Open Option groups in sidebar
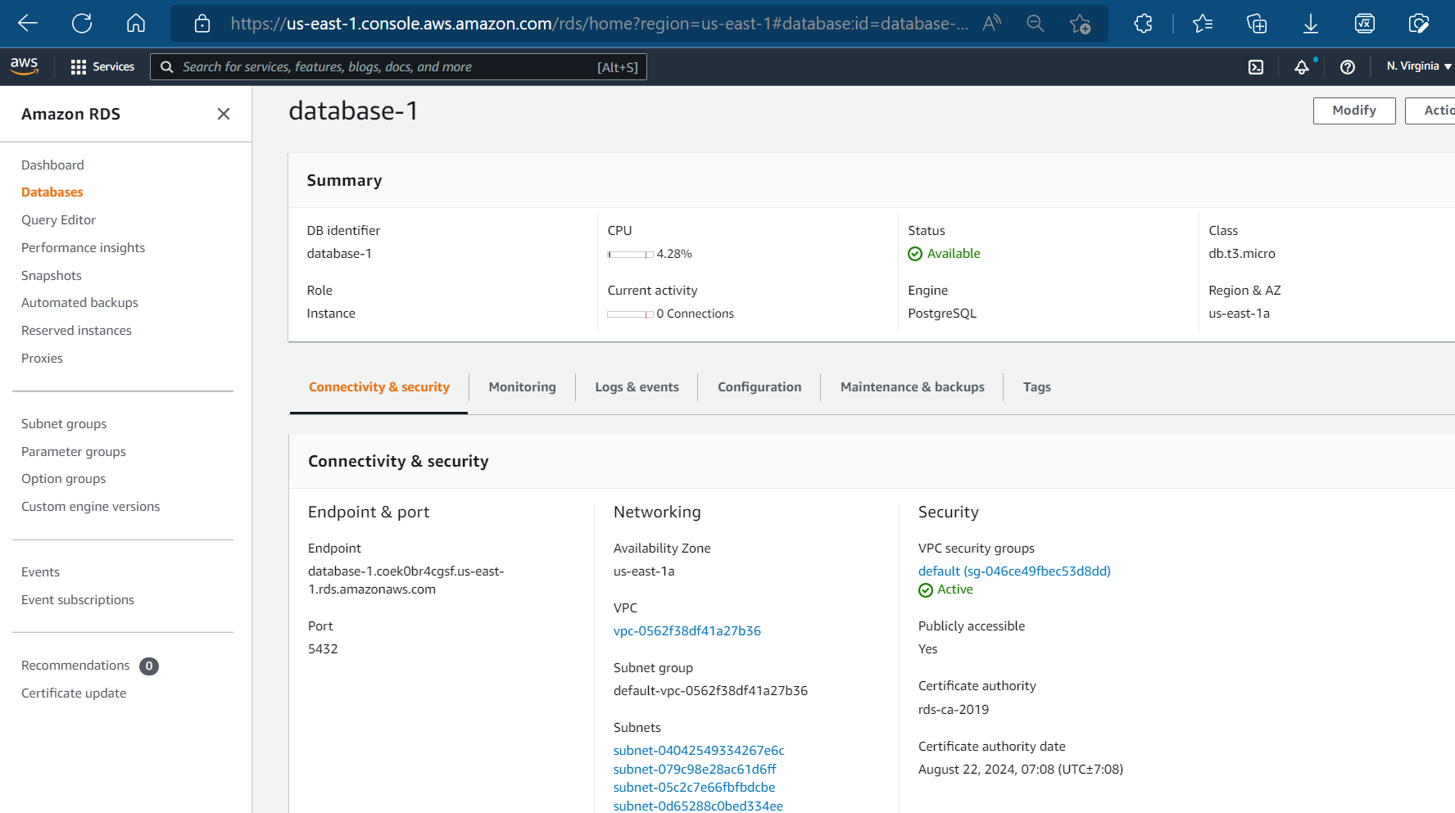 (63, 479)
